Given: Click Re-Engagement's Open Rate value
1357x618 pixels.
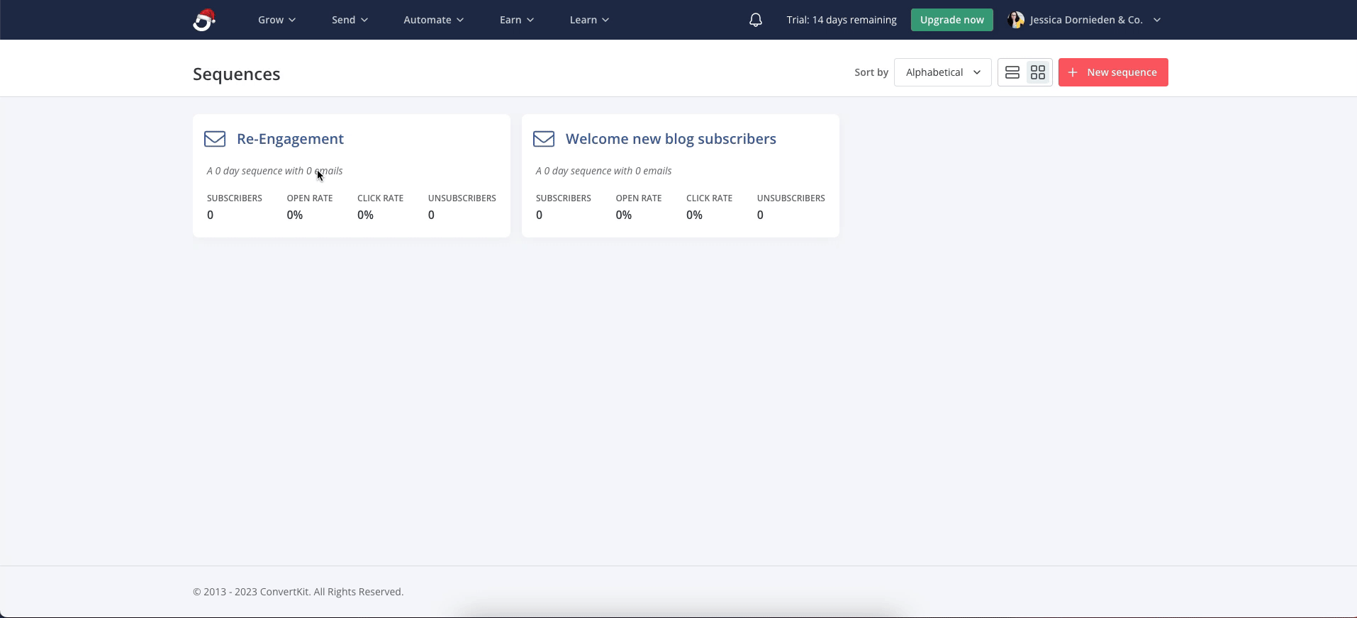Looking at the screenshot, I should (x=295, y=215).
